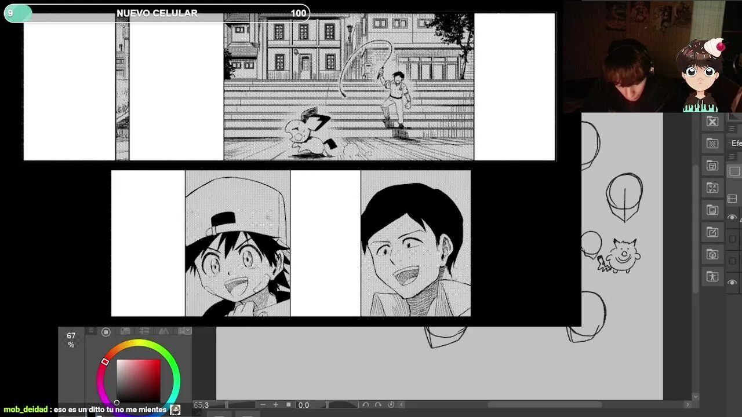Hide the upper visible layer's eye
The height and width of the screenshot is (417, 742).
coord(733,218)
